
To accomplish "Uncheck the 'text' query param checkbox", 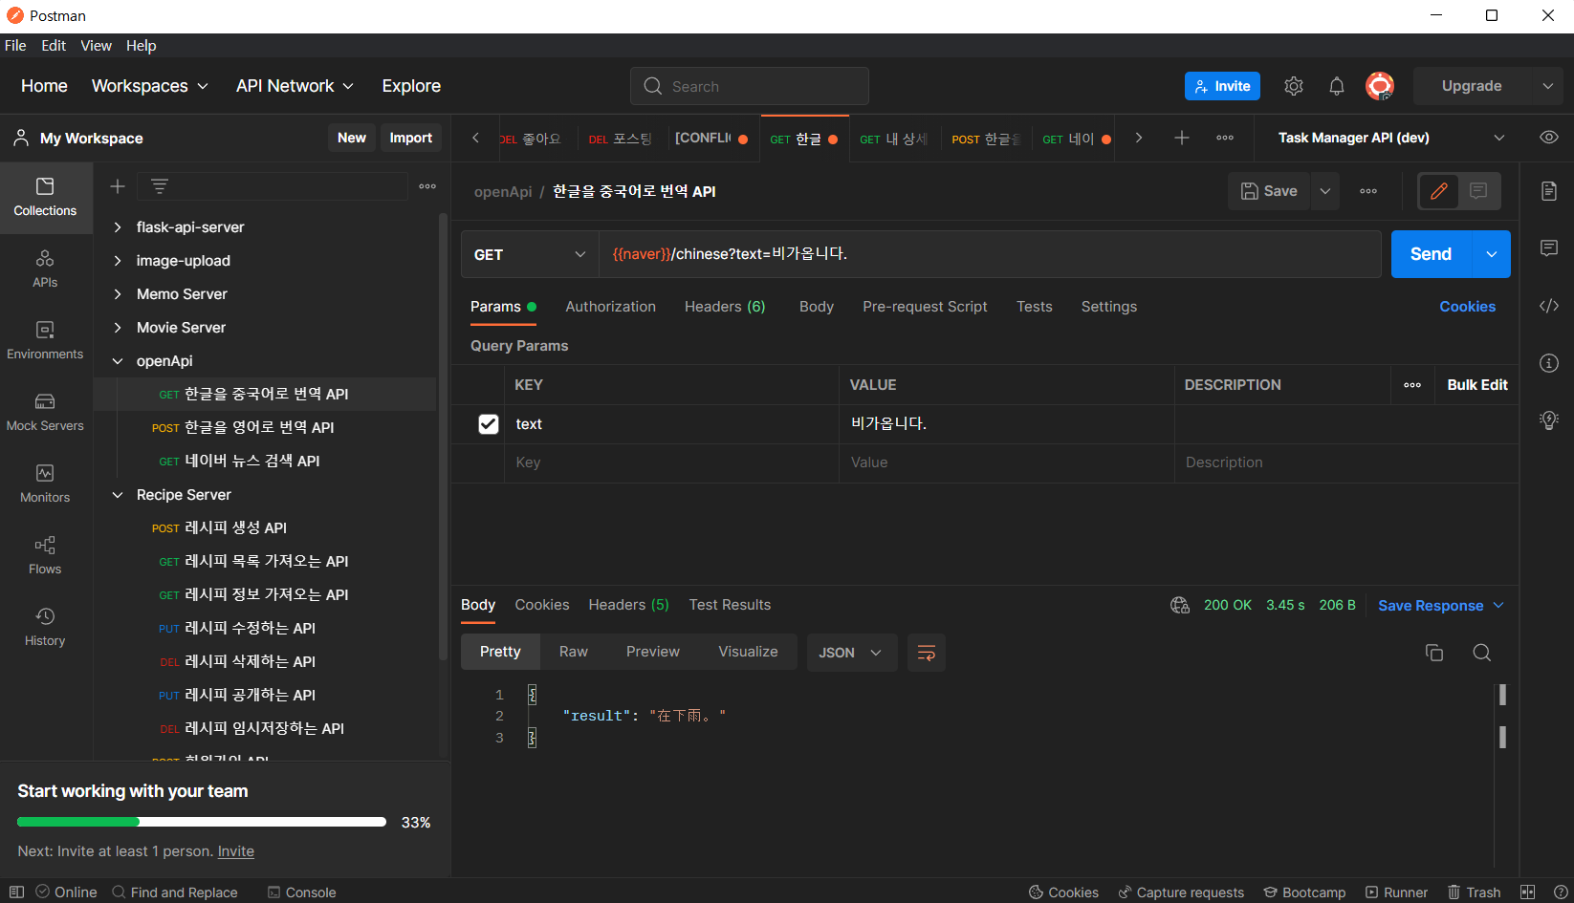I will pos(489,424).
